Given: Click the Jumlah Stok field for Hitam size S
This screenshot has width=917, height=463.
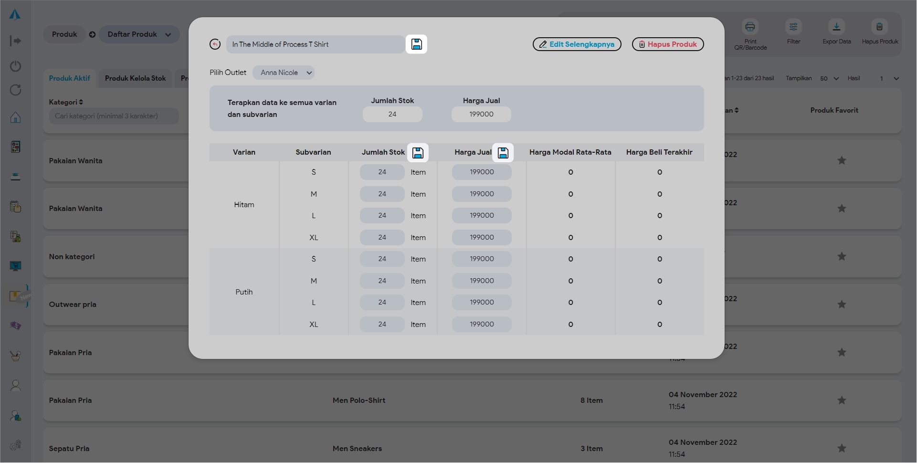Looking at the screenshot, I should point(382,172).
